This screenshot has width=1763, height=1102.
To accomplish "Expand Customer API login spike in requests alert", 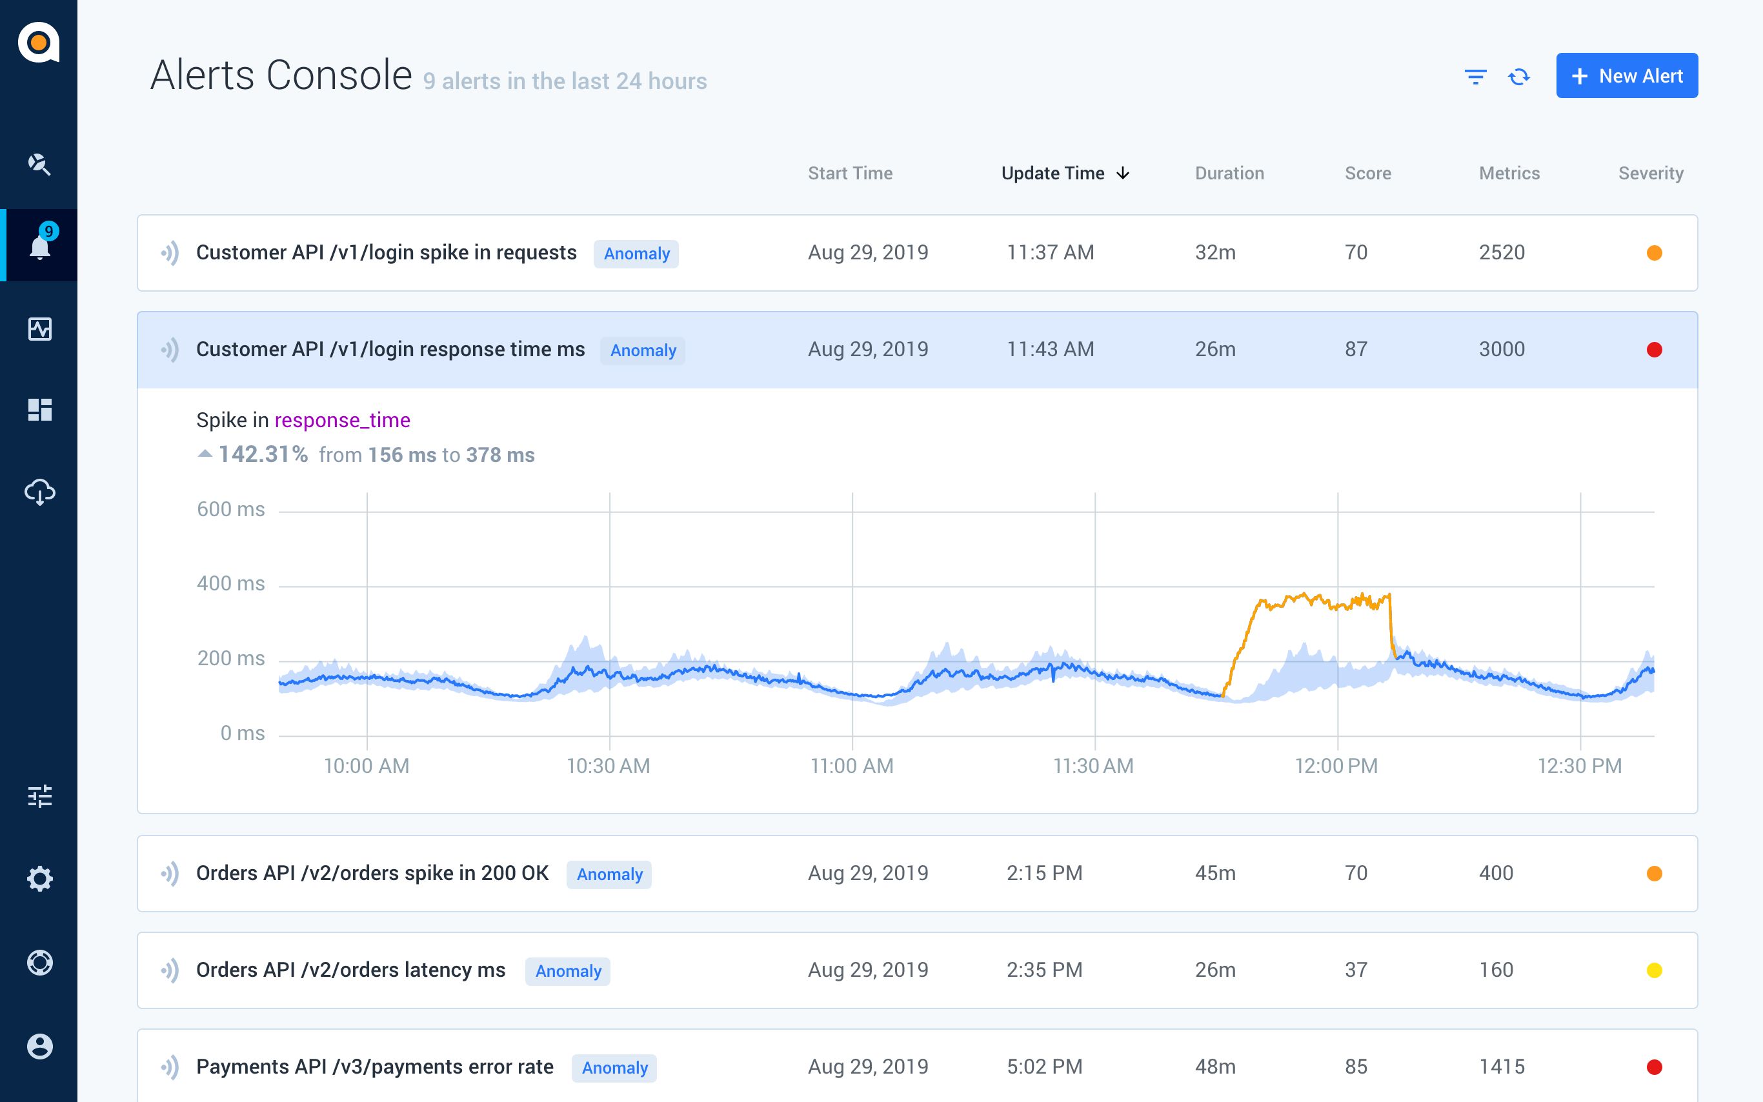I will [x=917, y=253].
